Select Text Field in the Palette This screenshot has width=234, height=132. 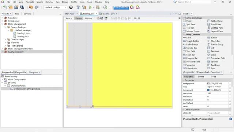(189, 51)
